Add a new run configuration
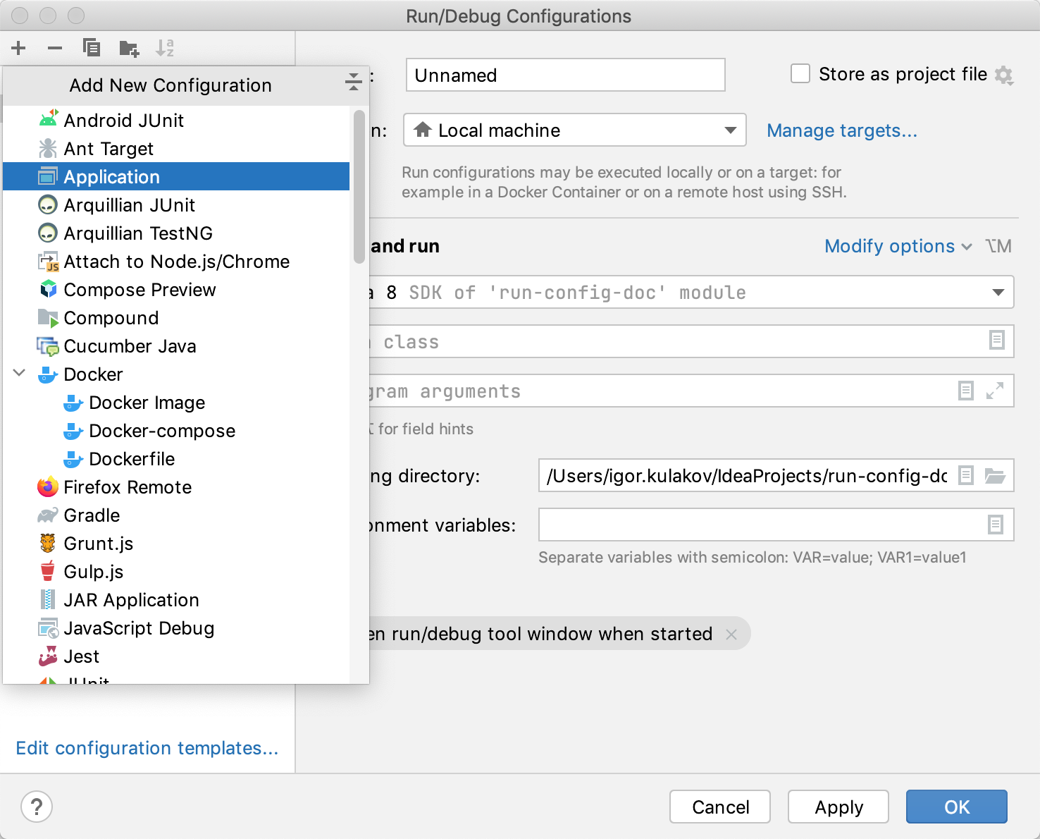Screen dimensions: 1040x839 18,48
